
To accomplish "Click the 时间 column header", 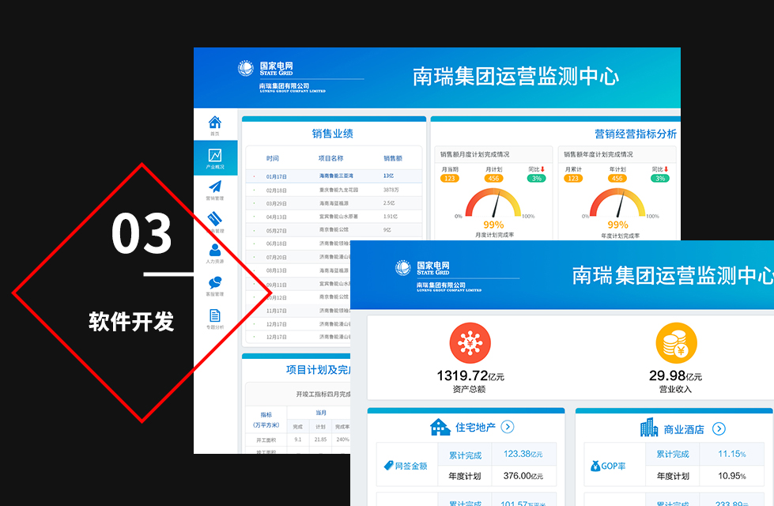I will point(273,158).
